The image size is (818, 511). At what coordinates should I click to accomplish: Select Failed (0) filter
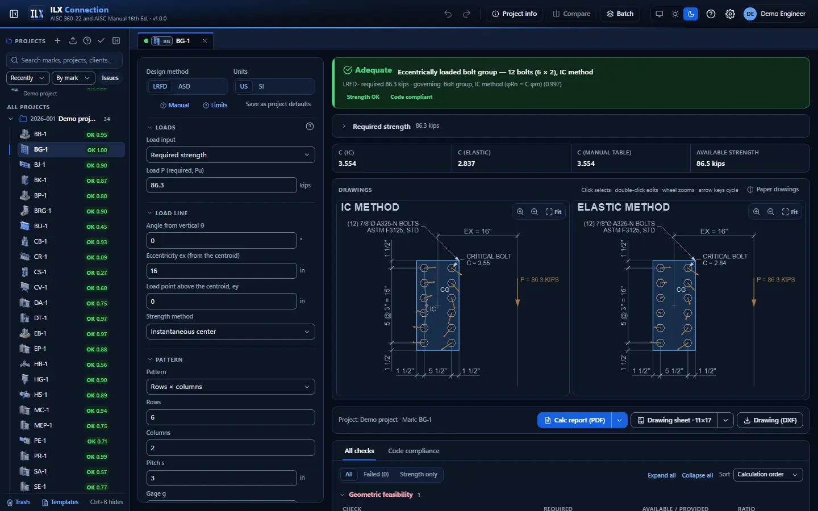[x=376, y=475]
